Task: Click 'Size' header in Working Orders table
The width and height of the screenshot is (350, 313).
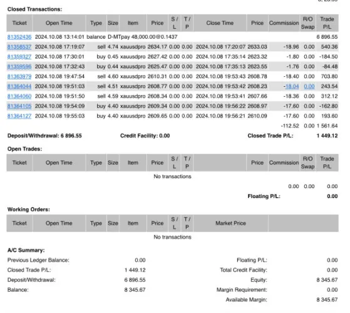Action: (x=113, y=223)
